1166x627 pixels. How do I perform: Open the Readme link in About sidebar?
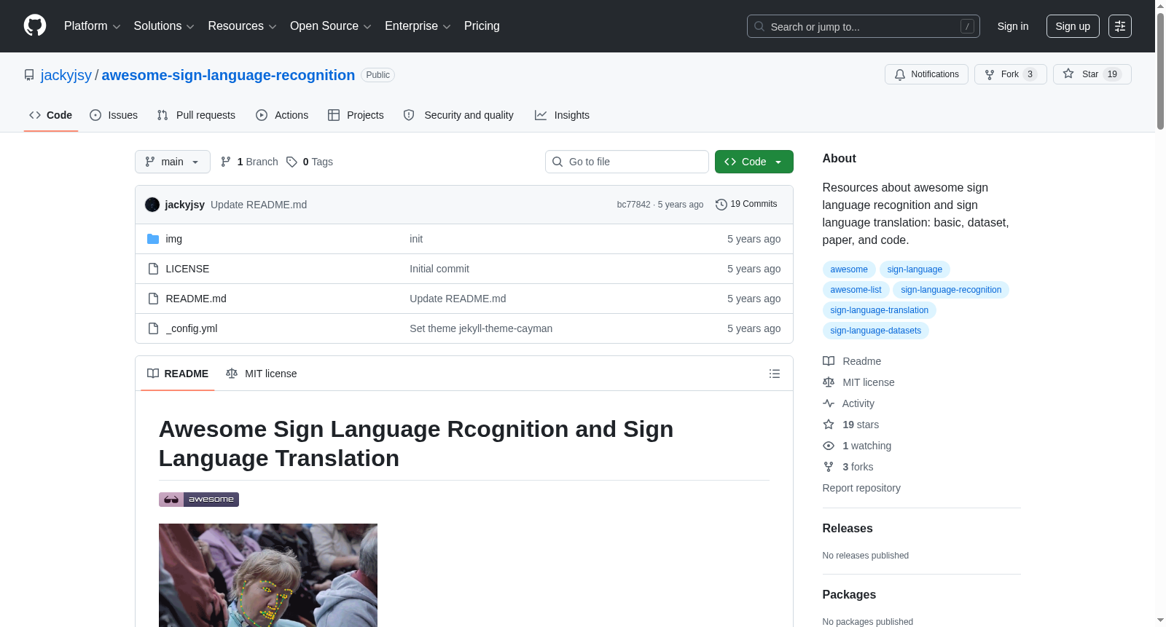click(x=852, y=361)
